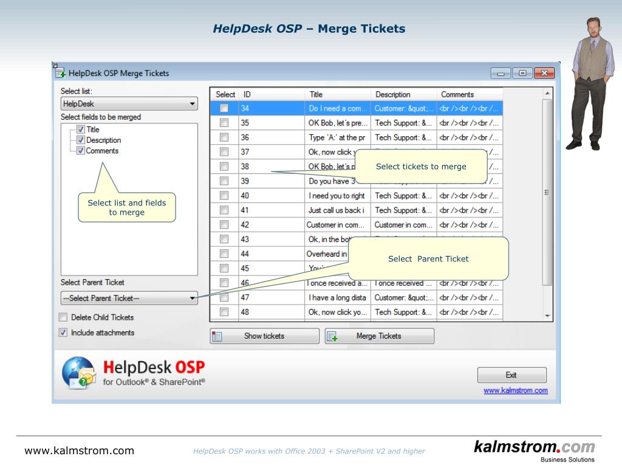Click title 'OK Bob, let's pre...'
The width and height of the screenshot is (622, 467).
tap(338, 123)
